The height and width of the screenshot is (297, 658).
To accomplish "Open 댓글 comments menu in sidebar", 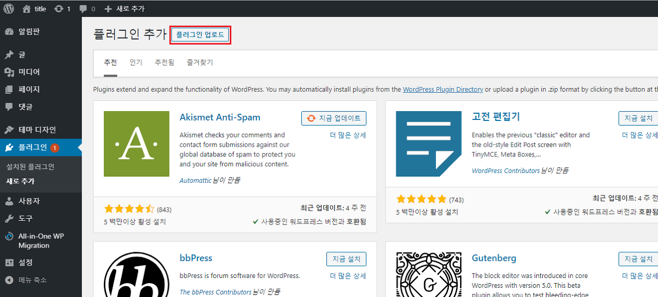I will [x=41, y=107].
